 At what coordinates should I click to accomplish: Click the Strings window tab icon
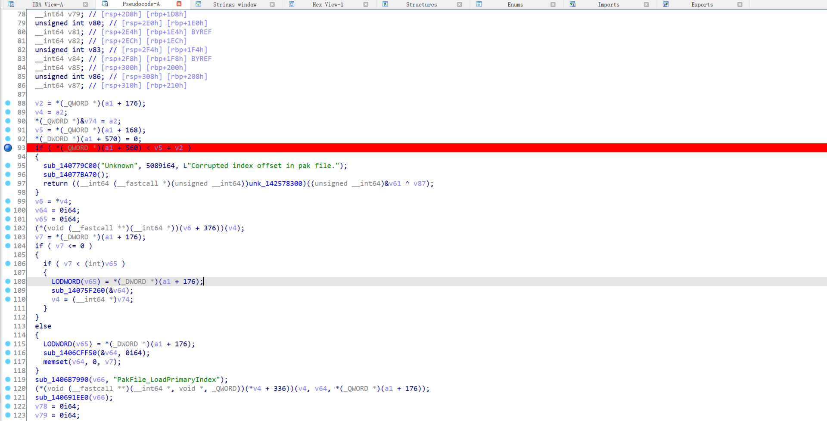click(x=198, y=4)
